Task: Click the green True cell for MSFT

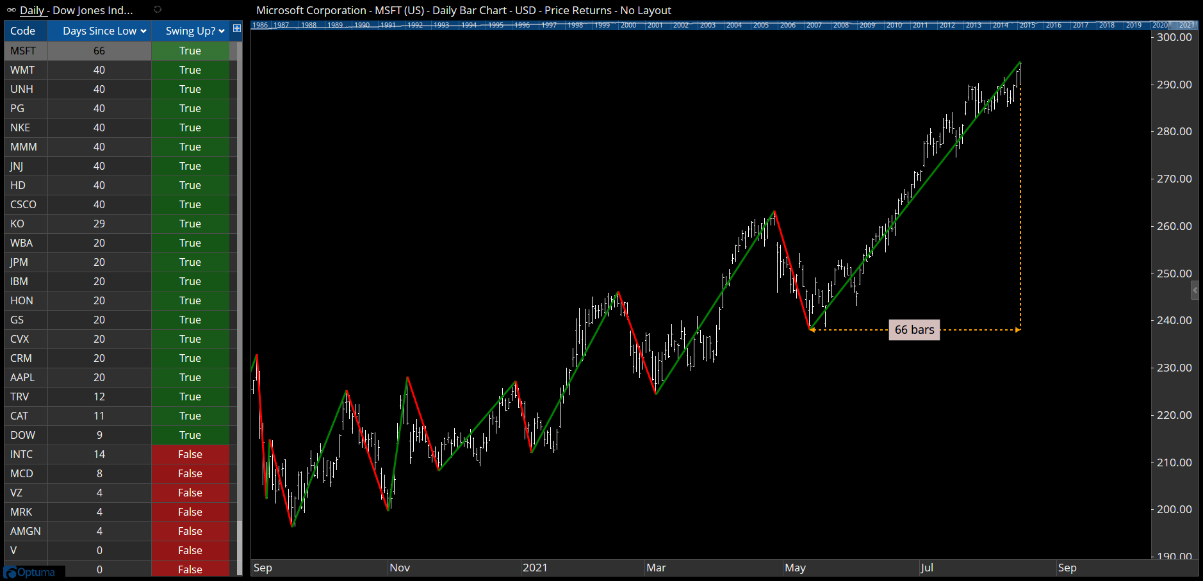Action: (190, 51)
